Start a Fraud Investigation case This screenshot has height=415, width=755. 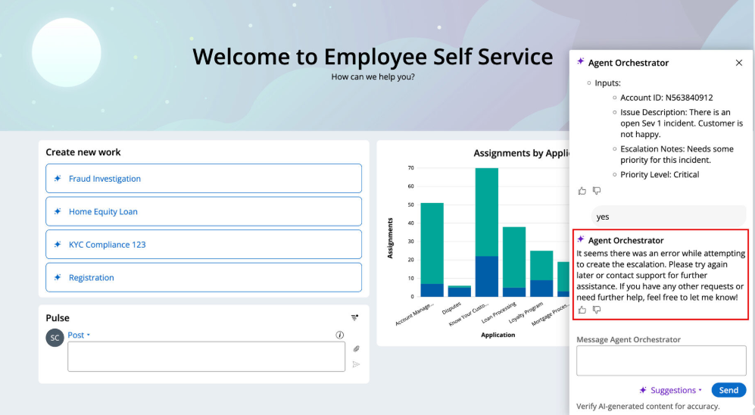pos(204,179)
